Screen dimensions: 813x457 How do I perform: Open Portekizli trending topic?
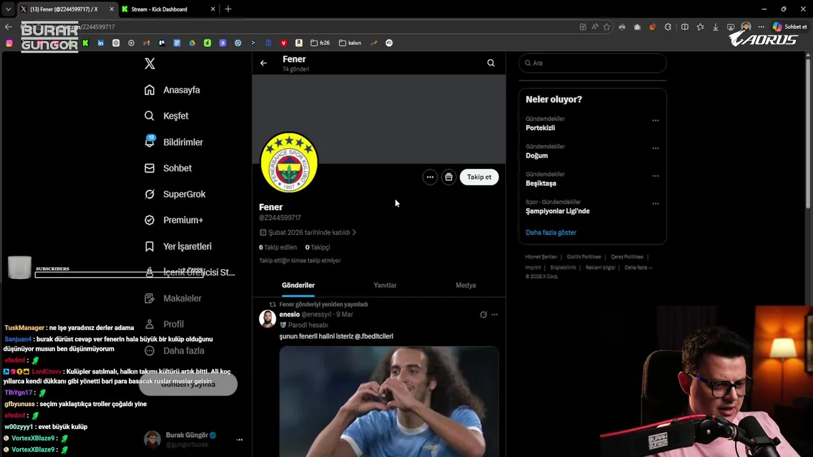point(541,128)
